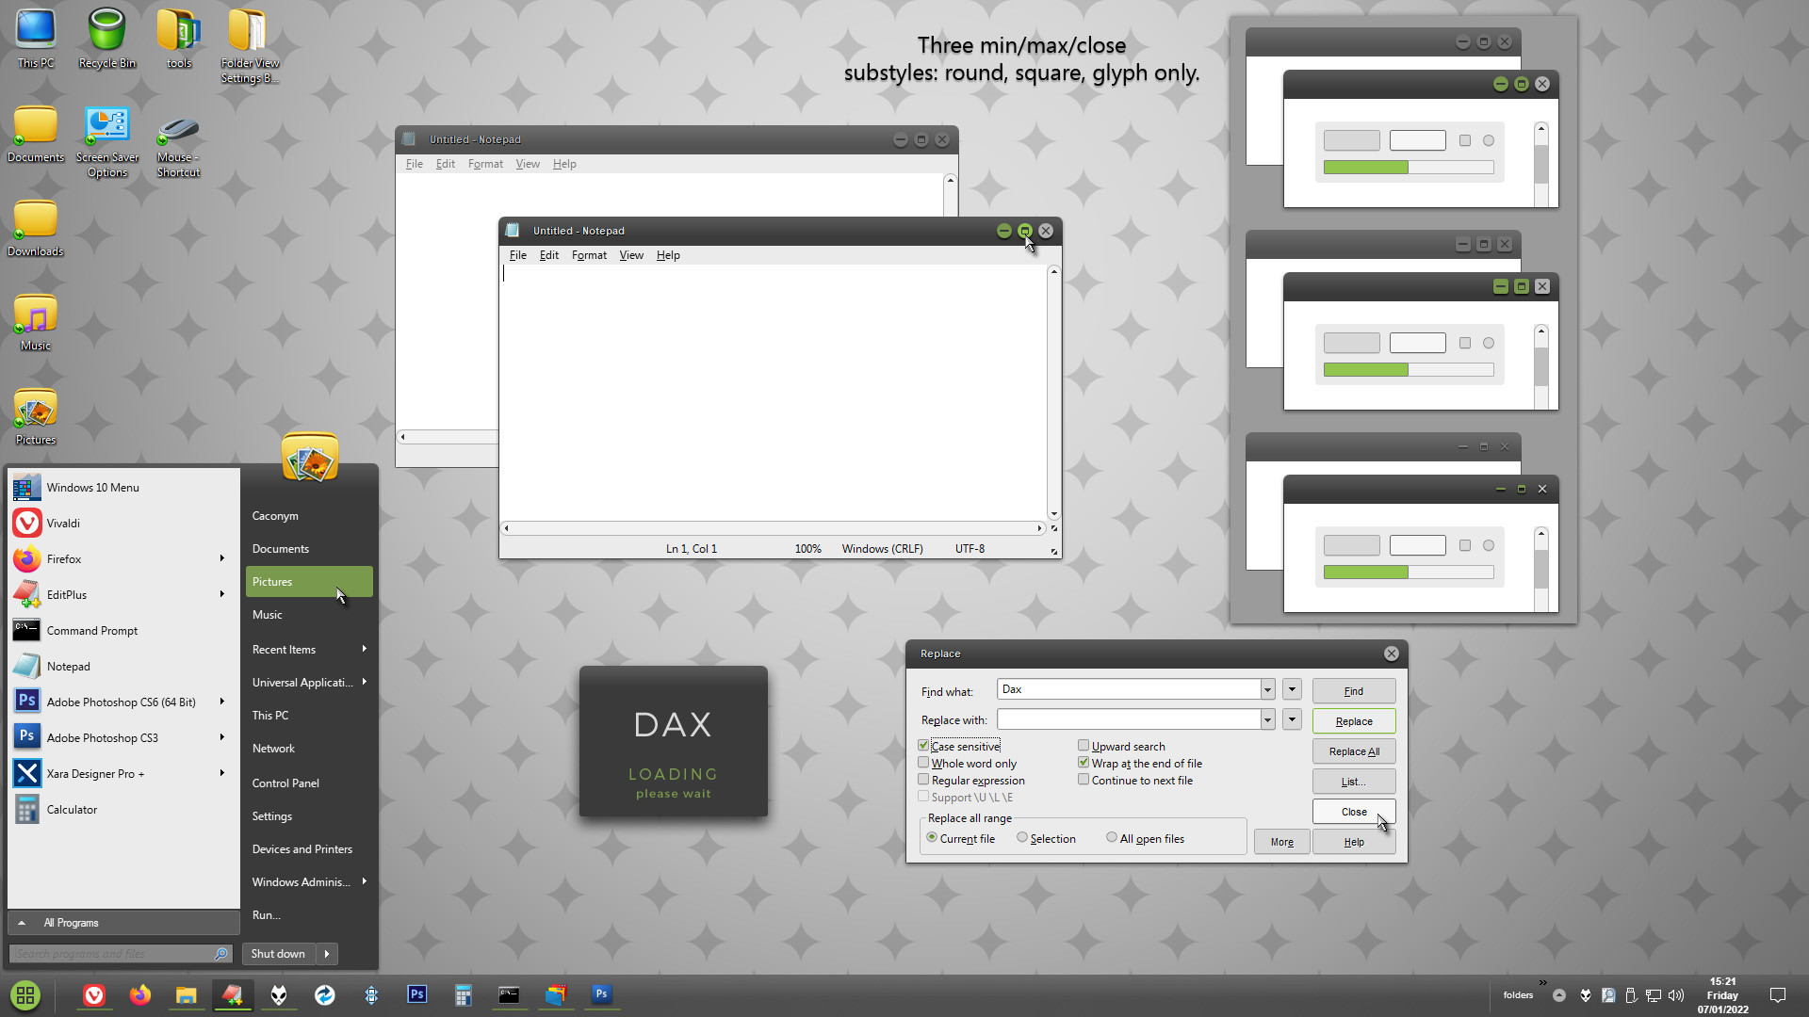This screenshot has width=1809, height=1017.
Task: Open the Mouse Shortcut desktop icon
Action: click(178, 141)
